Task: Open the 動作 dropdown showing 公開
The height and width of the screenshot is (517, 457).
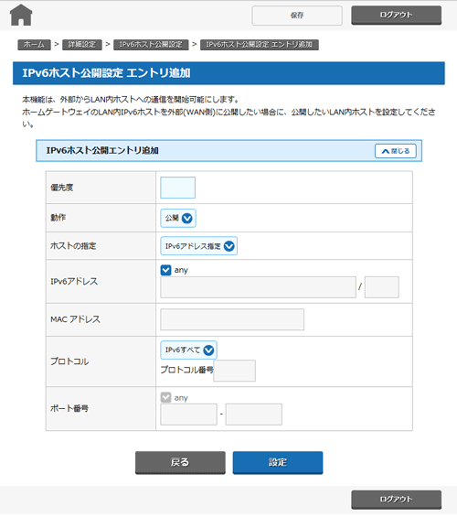Action: click(178, 218)
